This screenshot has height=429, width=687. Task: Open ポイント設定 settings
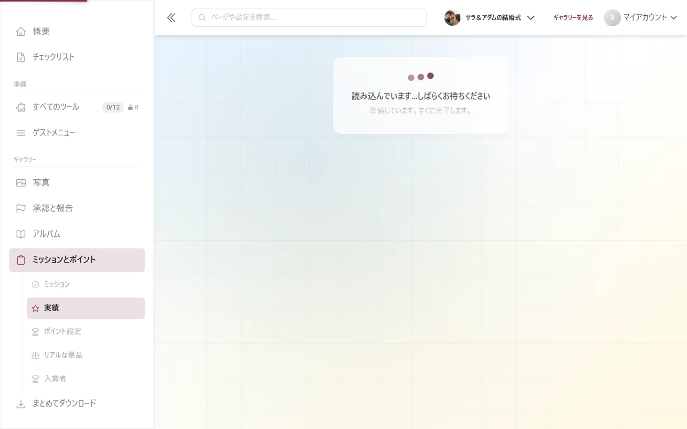(x=86, y=332)
